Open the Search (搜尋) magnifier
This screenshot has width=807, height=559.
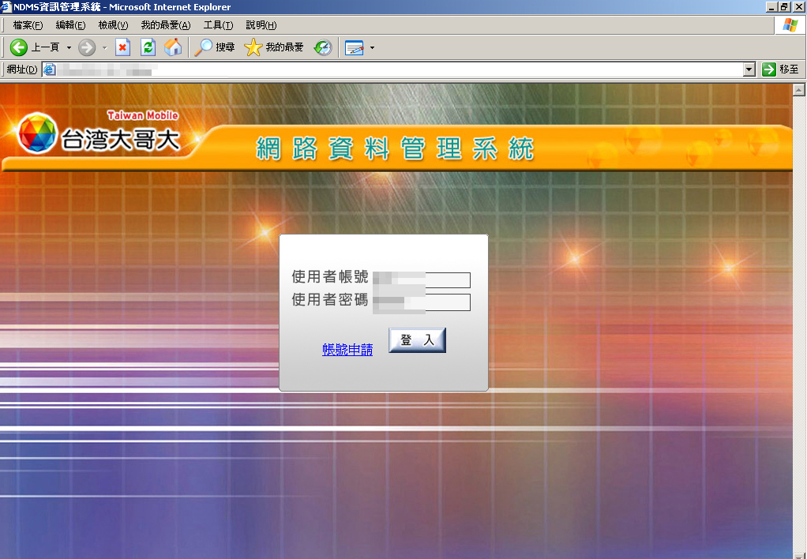204,47
